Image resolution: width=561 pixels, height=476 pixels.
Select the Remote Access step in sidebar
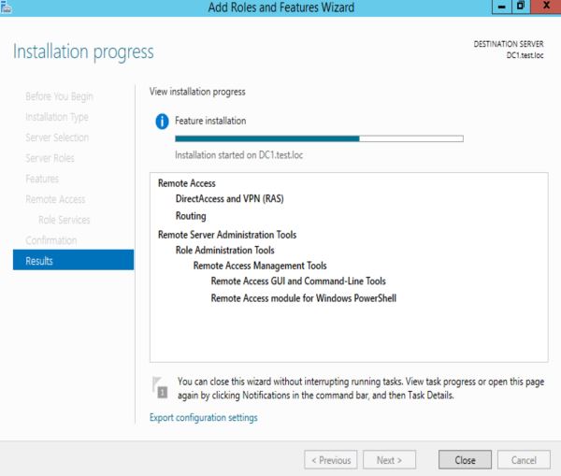[x=55, y=199]
